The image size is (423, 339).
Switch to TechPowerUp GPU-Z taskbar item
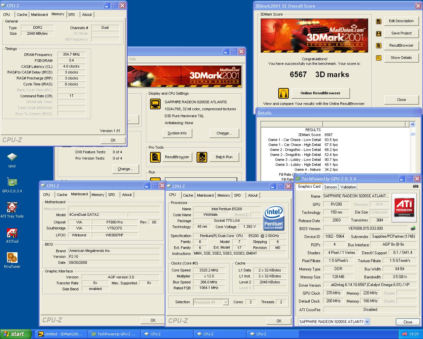click(x=114, y=334)
